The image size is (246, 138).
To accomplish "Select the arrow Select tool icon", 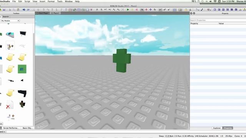I will pos(142,10).
